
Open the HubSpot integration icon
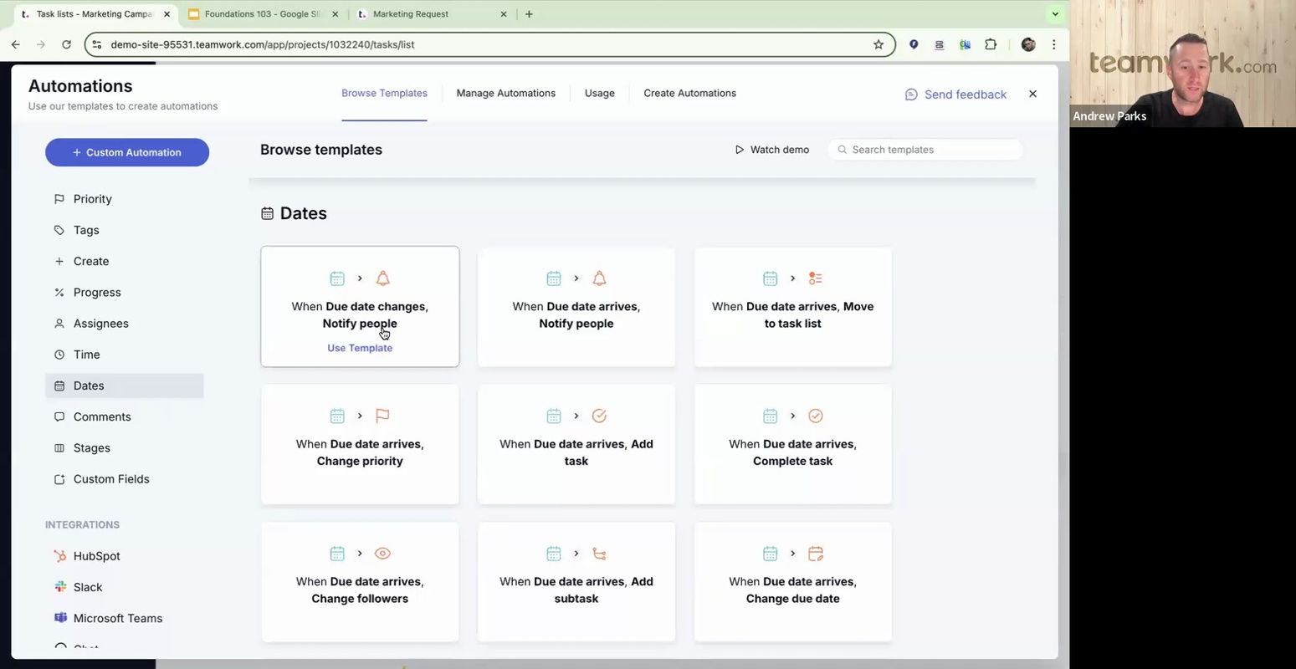click(x=60, y=556)
